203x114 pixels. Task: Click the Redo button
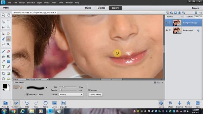click(x=36, y=104)
